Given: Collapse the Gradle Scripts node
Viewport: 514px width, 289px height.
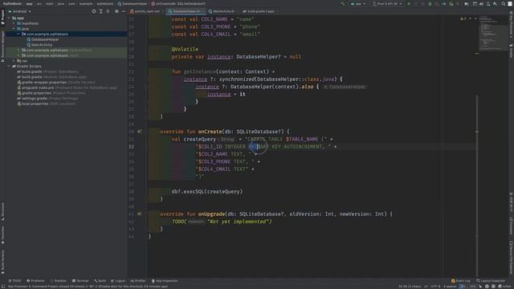Looking at the screenshot, I should [x=9, y=66].
